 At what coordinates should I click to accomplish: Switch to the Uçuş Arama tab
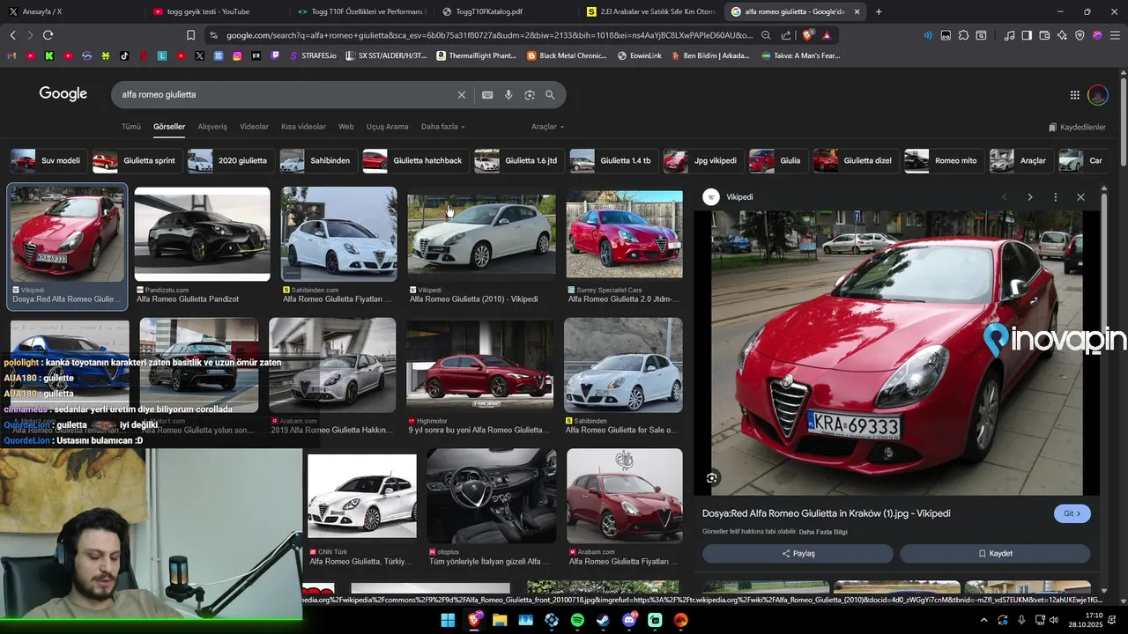(387, 127)
